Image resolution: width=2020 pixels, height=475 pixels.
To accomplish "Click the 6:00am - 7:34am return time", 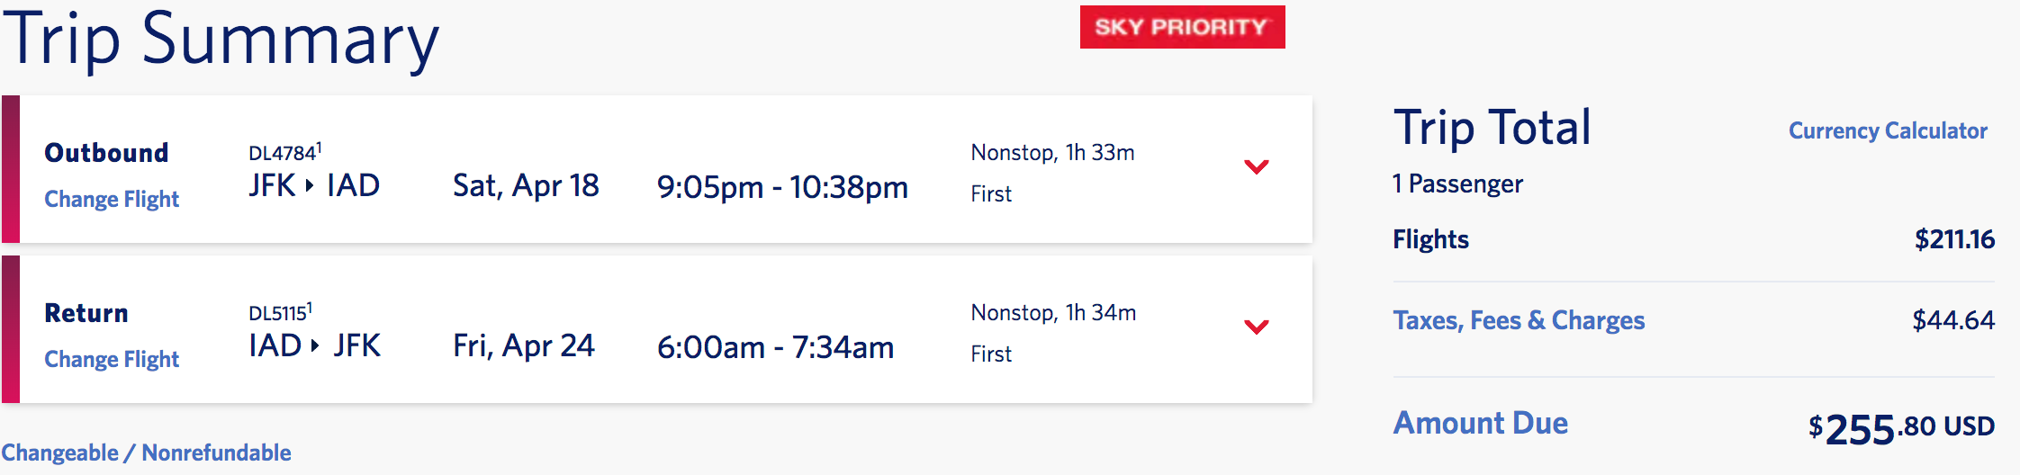I will click(x=775, y=347).
